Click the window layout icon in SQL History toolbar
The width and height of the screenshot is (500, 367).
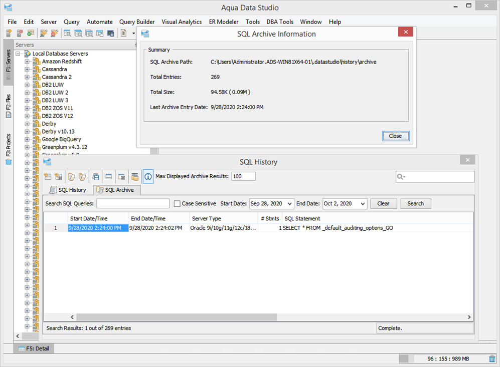109,176
